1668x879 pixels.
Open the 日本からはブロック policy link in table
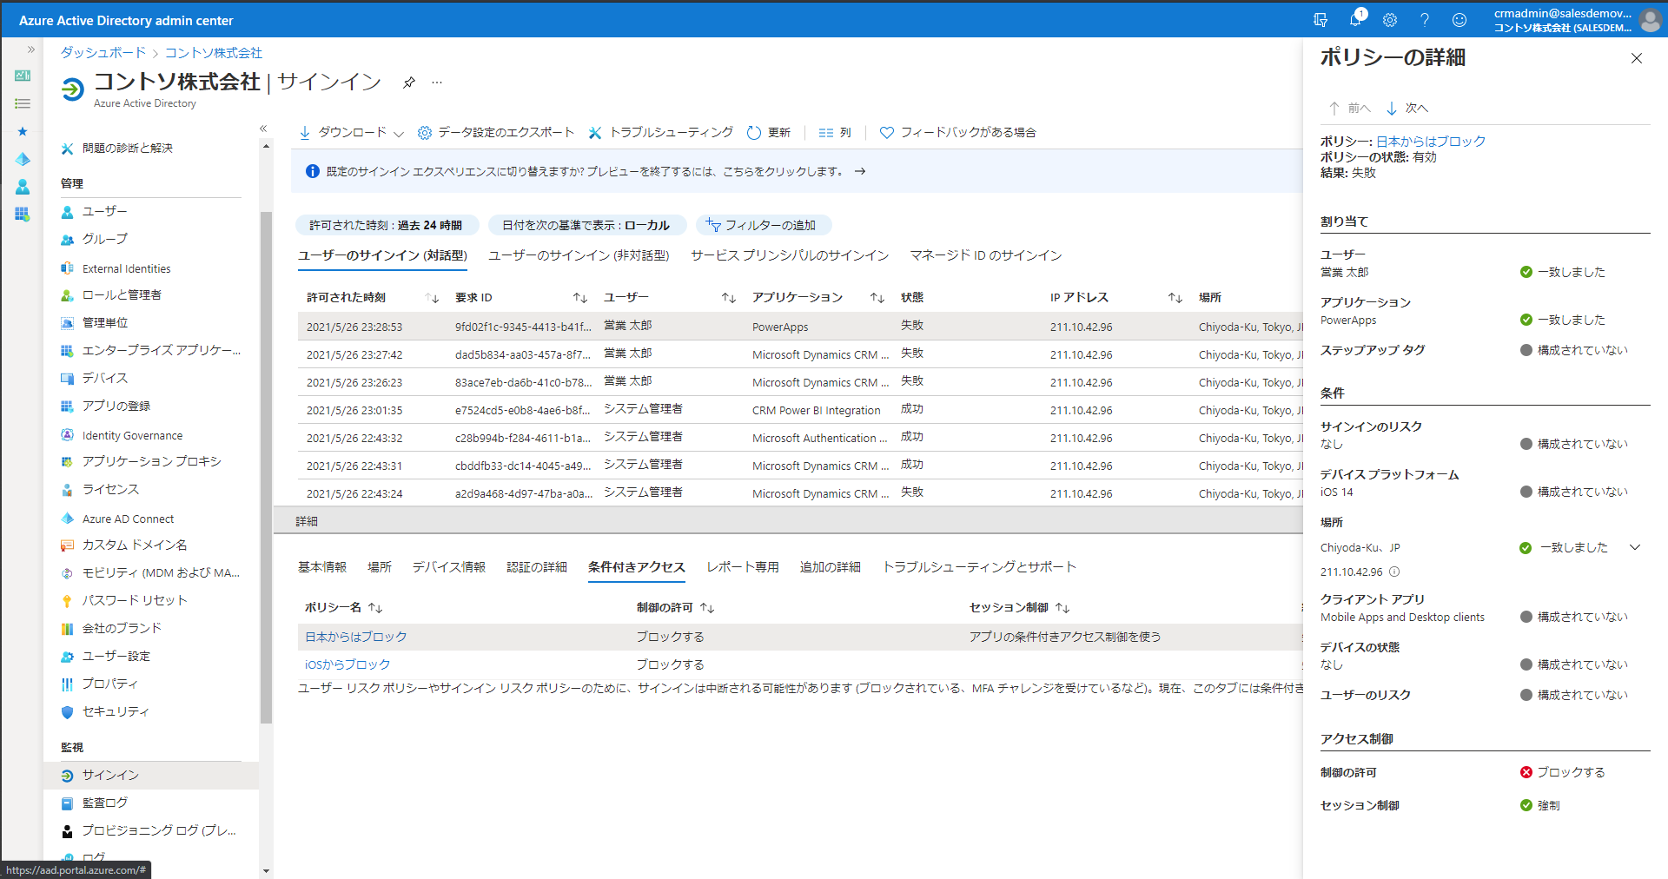coord(356,637)
